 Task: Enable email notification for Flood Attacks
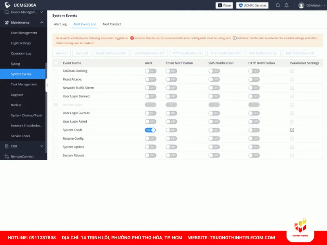point(171,79)
